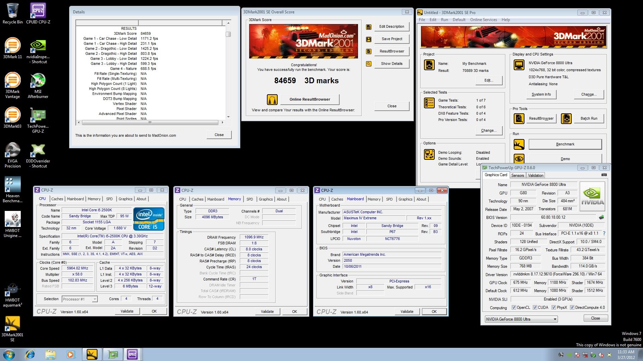This screenshot has width=643, height=361.
Task: Click the Core Speed value in CPU-Z
Action: [77, 268]
